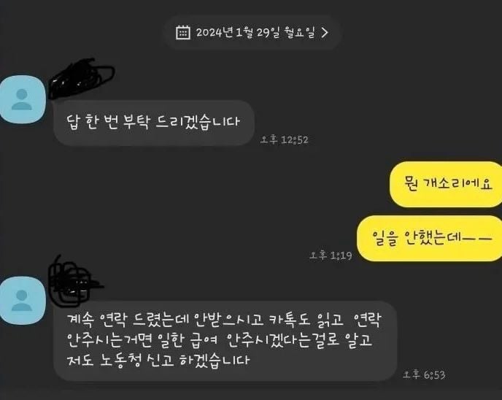Tap the scribbled-out name above first message
The height and width of the screenshot is (400, 502).
81,78
